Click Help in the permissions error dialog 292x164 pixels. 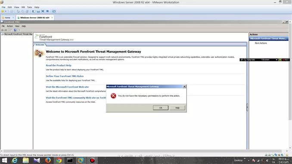point(177,108)
